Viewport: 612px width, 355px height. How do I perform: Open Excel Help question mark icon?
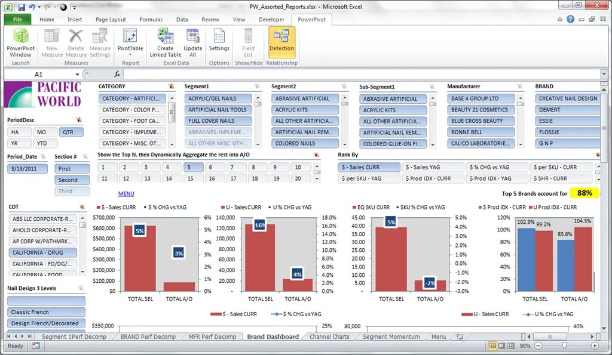570,19
